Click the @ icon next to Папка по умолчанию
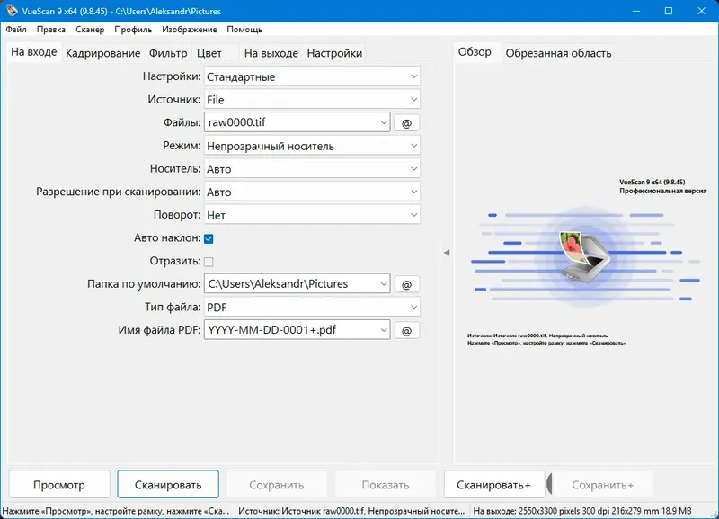 click(x=406, y=283)
